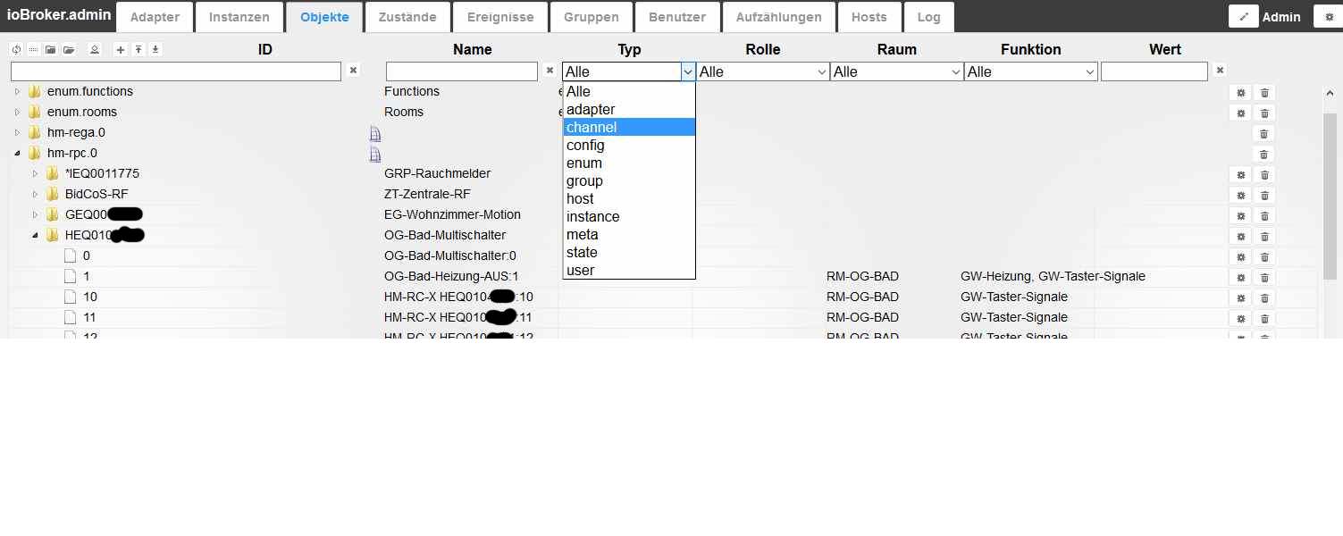
Task: Collapse the hm-rpc.0 tree node
Action: click(17, 153)
